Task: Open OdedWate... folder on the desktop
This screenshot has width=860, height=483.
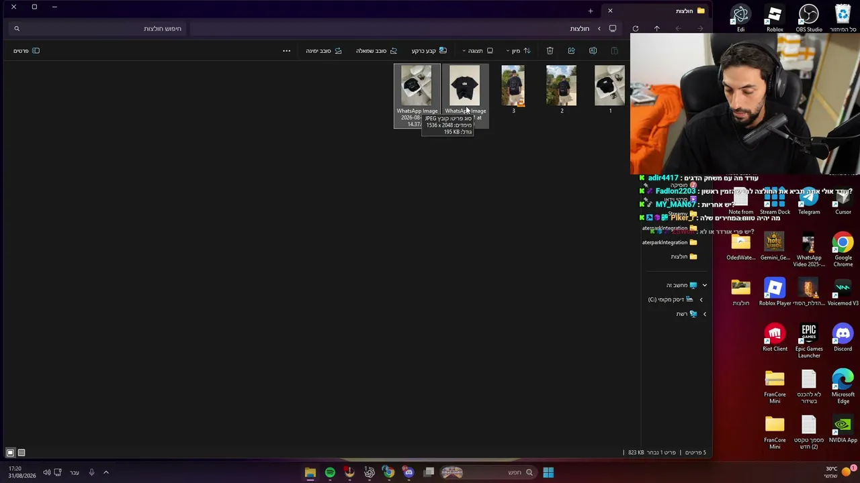Action: [x=740, y=247]
